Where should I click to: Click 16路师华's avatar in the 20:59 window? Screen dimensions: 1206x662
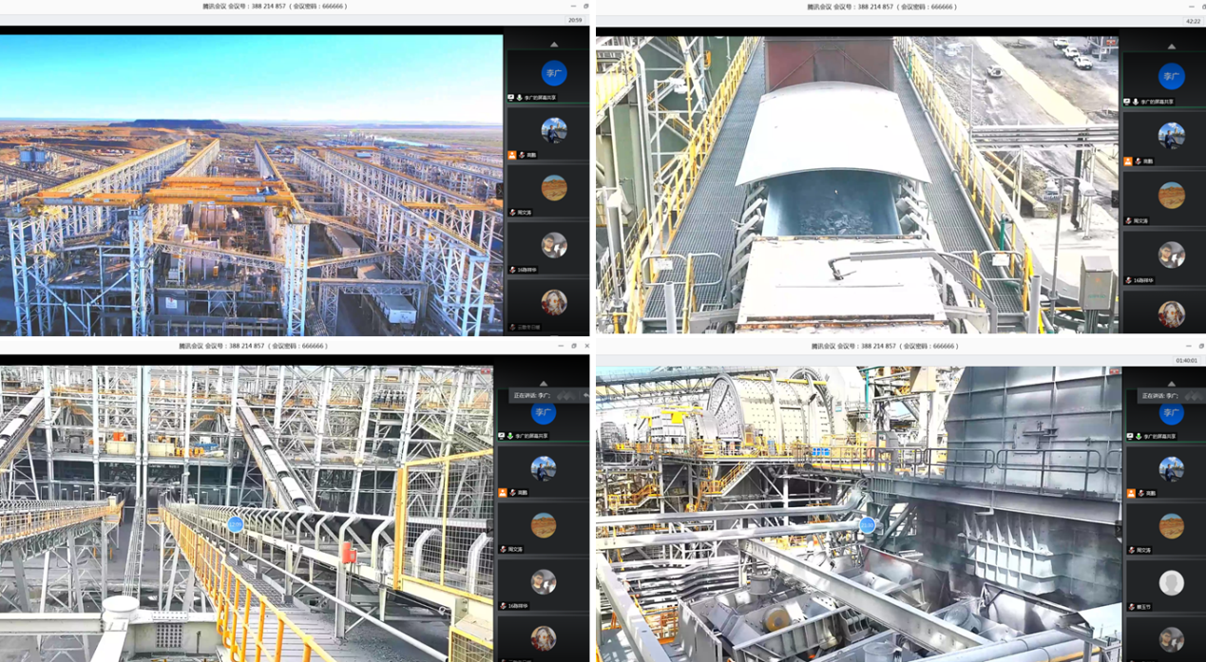click(553, 245)
